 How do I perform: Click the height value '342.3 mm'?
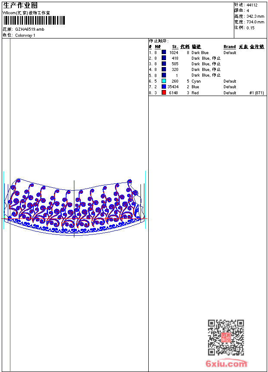click(x=255, y=16)
